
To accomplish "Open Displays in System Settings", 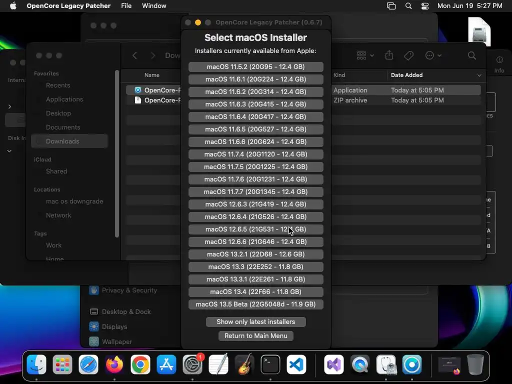I will point(114,326).
